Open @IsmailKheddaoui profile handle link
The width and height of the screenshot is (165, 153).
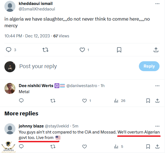(x=37, y=9)
